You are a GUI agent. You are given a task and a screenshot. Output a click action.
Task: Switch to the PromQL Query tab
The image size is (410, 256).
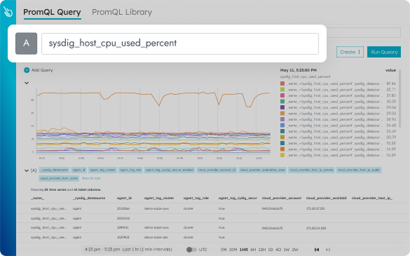52,12
